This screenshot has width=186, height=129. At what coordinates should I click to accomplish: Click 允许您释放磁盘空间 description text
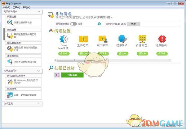(x=84, y=17)
